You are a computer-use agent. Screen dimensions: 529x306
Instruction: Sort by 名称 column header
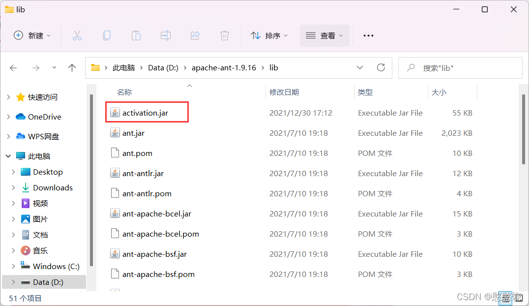tap(124, 92)
